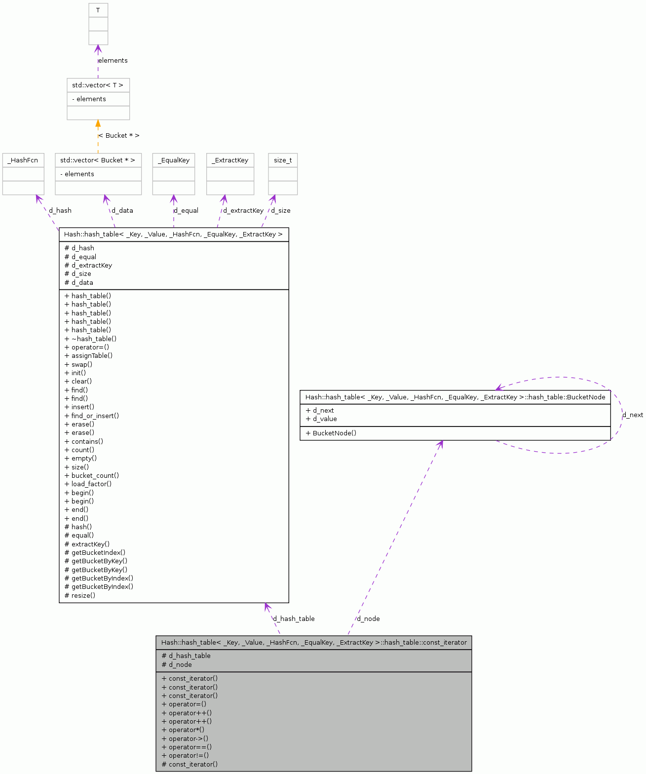Open the _EqualKey class node
The width and height of the screenshot is (646, 774).
point(173,160)
